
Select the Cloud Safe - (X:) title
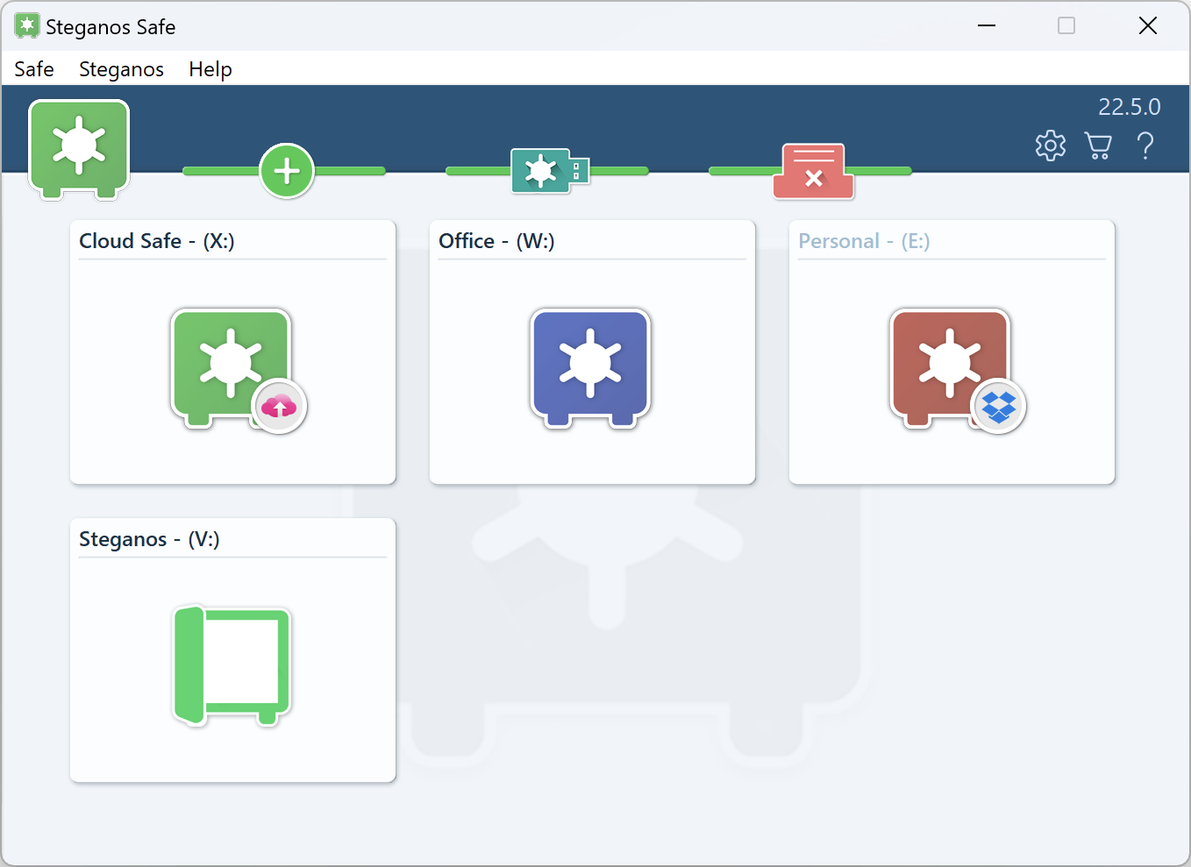(x=157, y=241)
